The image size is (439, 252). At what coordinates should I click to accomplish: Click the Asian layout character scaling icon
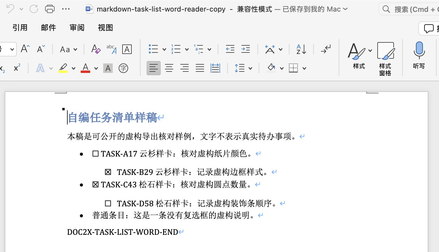coord(270,49)
